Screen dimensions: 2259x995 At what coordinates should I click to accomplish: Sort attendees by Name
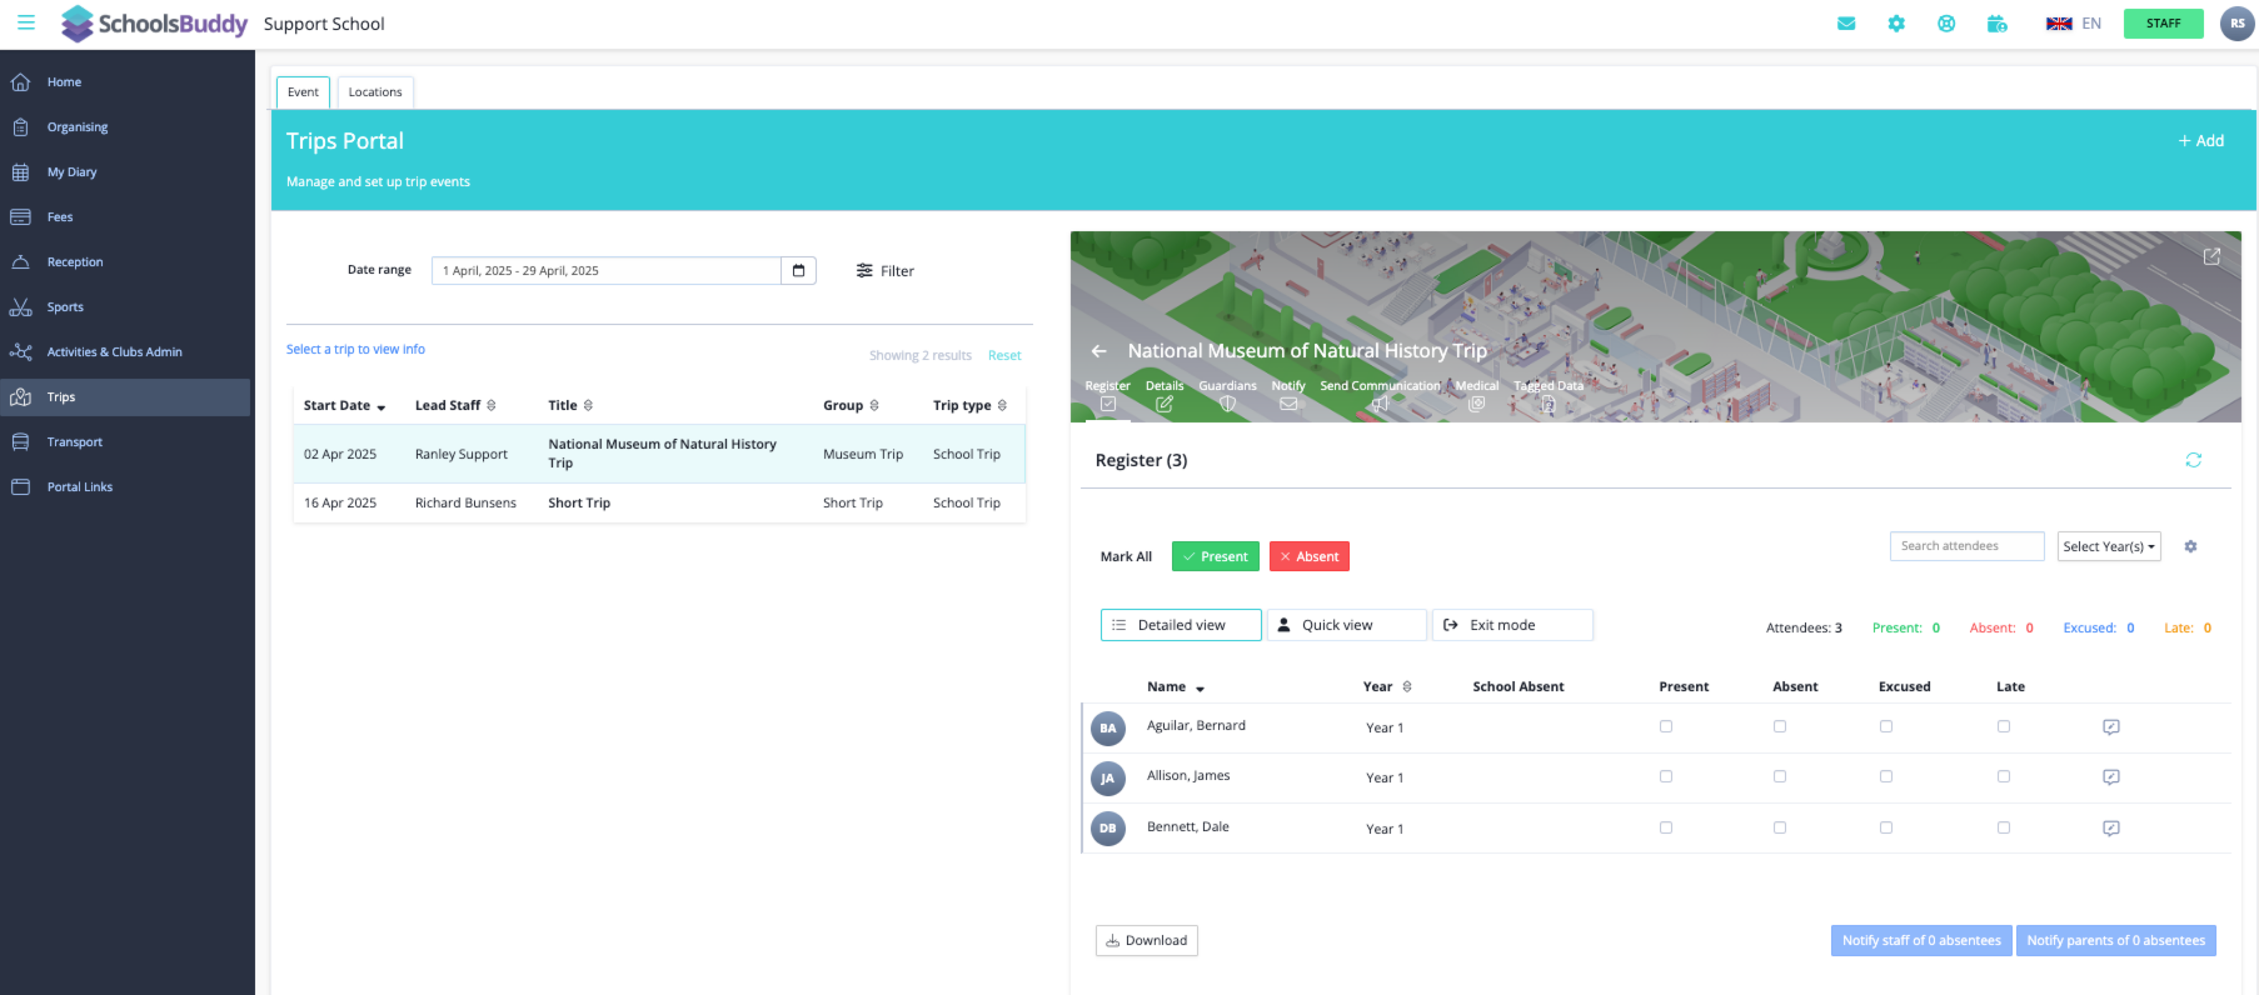pos(1175,686)
